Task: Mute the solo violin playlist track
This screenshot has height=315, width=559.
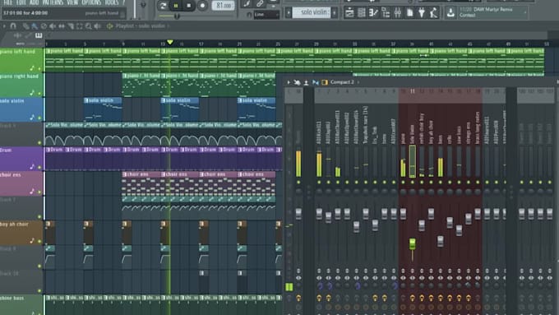Action: (39, 118)
